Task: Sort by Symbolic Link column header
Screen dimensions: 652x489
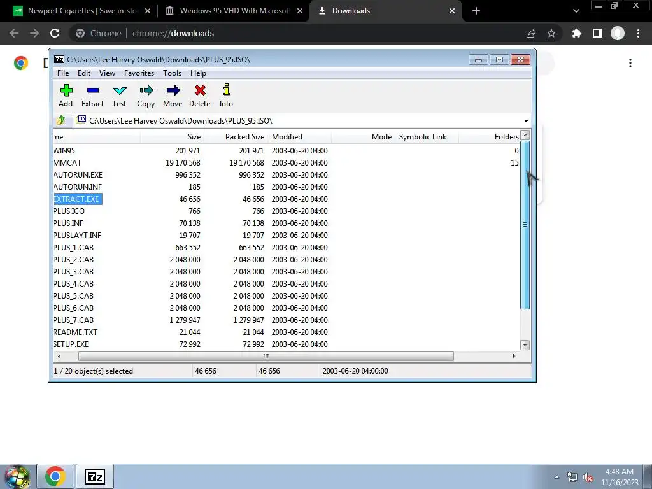Action: [427, 137]
